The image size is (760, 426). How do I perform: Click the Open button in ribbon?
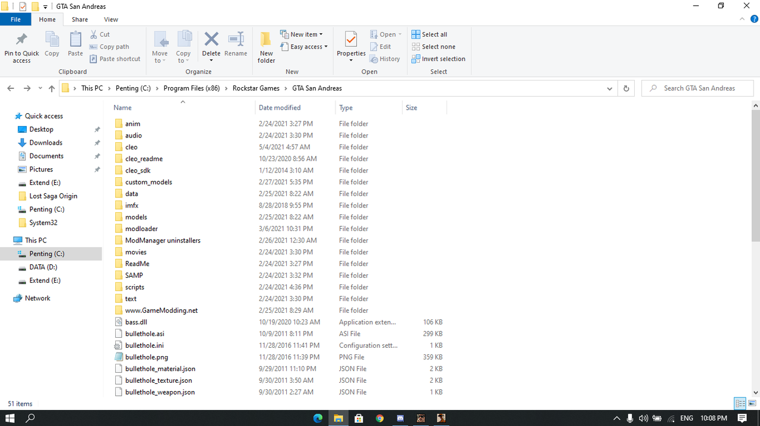[386, 34]
